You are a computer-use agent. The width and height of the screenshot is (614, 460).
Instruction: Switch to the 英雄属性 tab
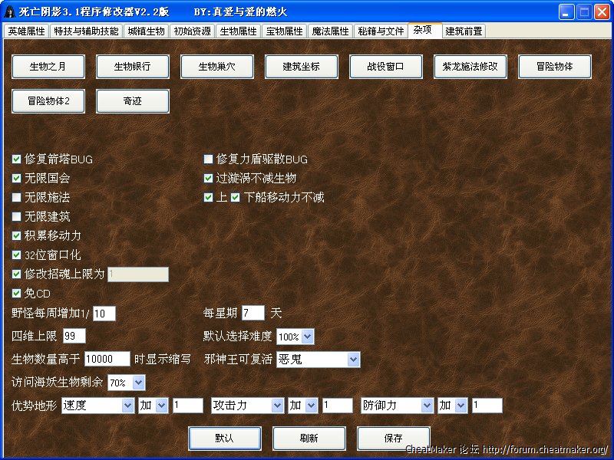coord(26,31)
